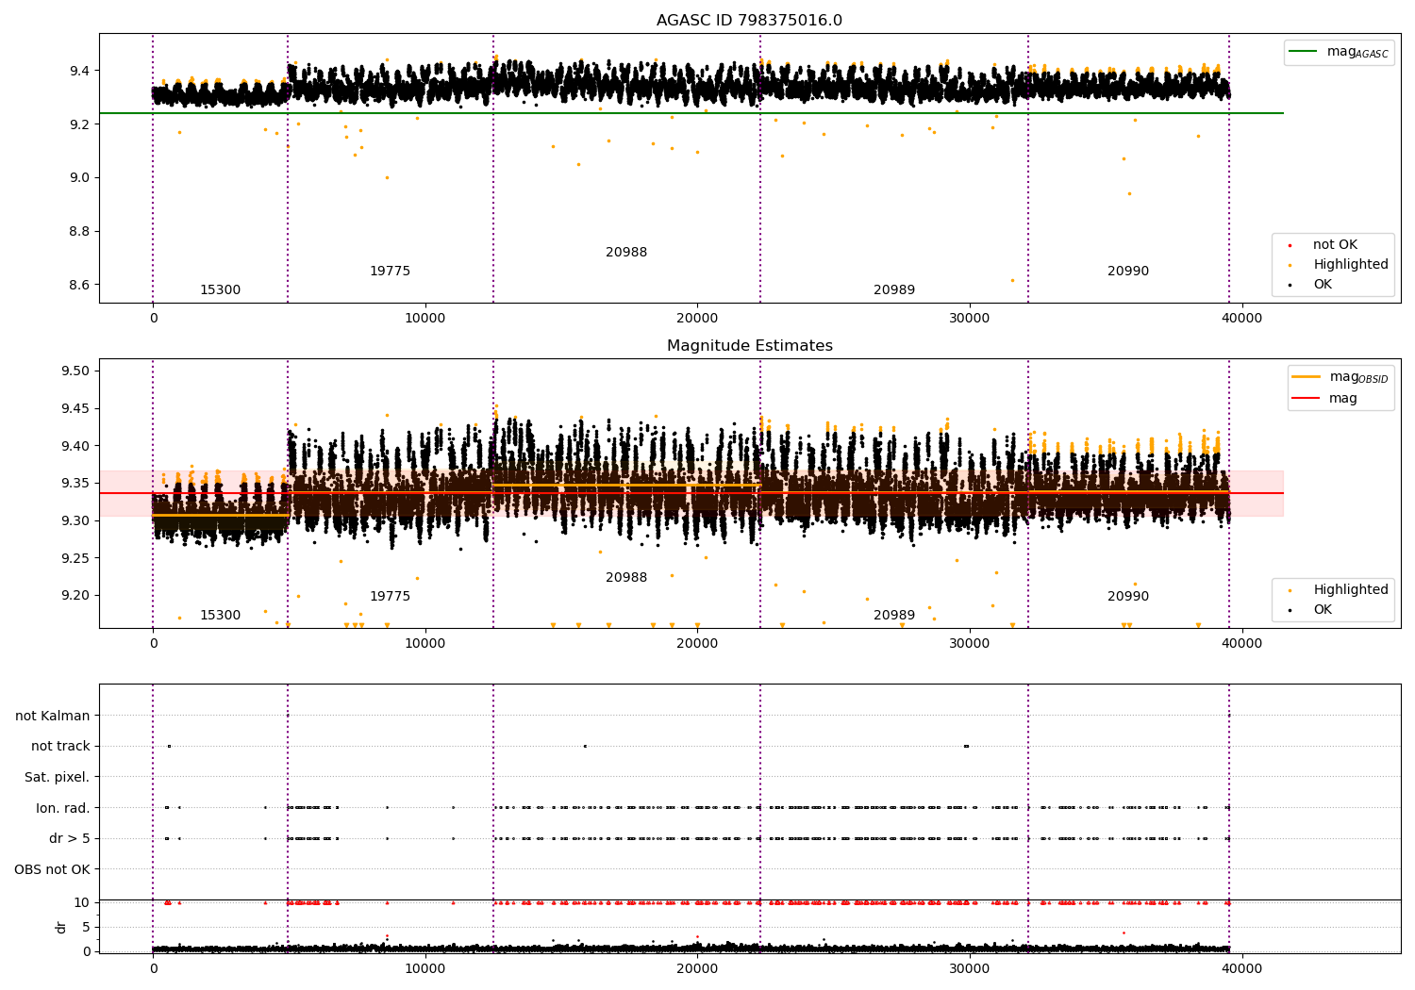Select the 'dr > 5' row label
The image size is (1415, 990).
click(x=69, y=838)
